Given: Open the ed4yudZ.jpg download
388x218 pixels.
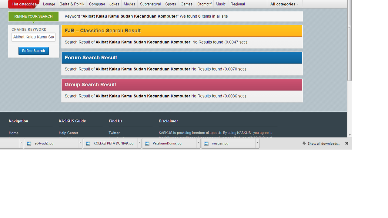Looking at the screenshot, I should coord(51,143).
